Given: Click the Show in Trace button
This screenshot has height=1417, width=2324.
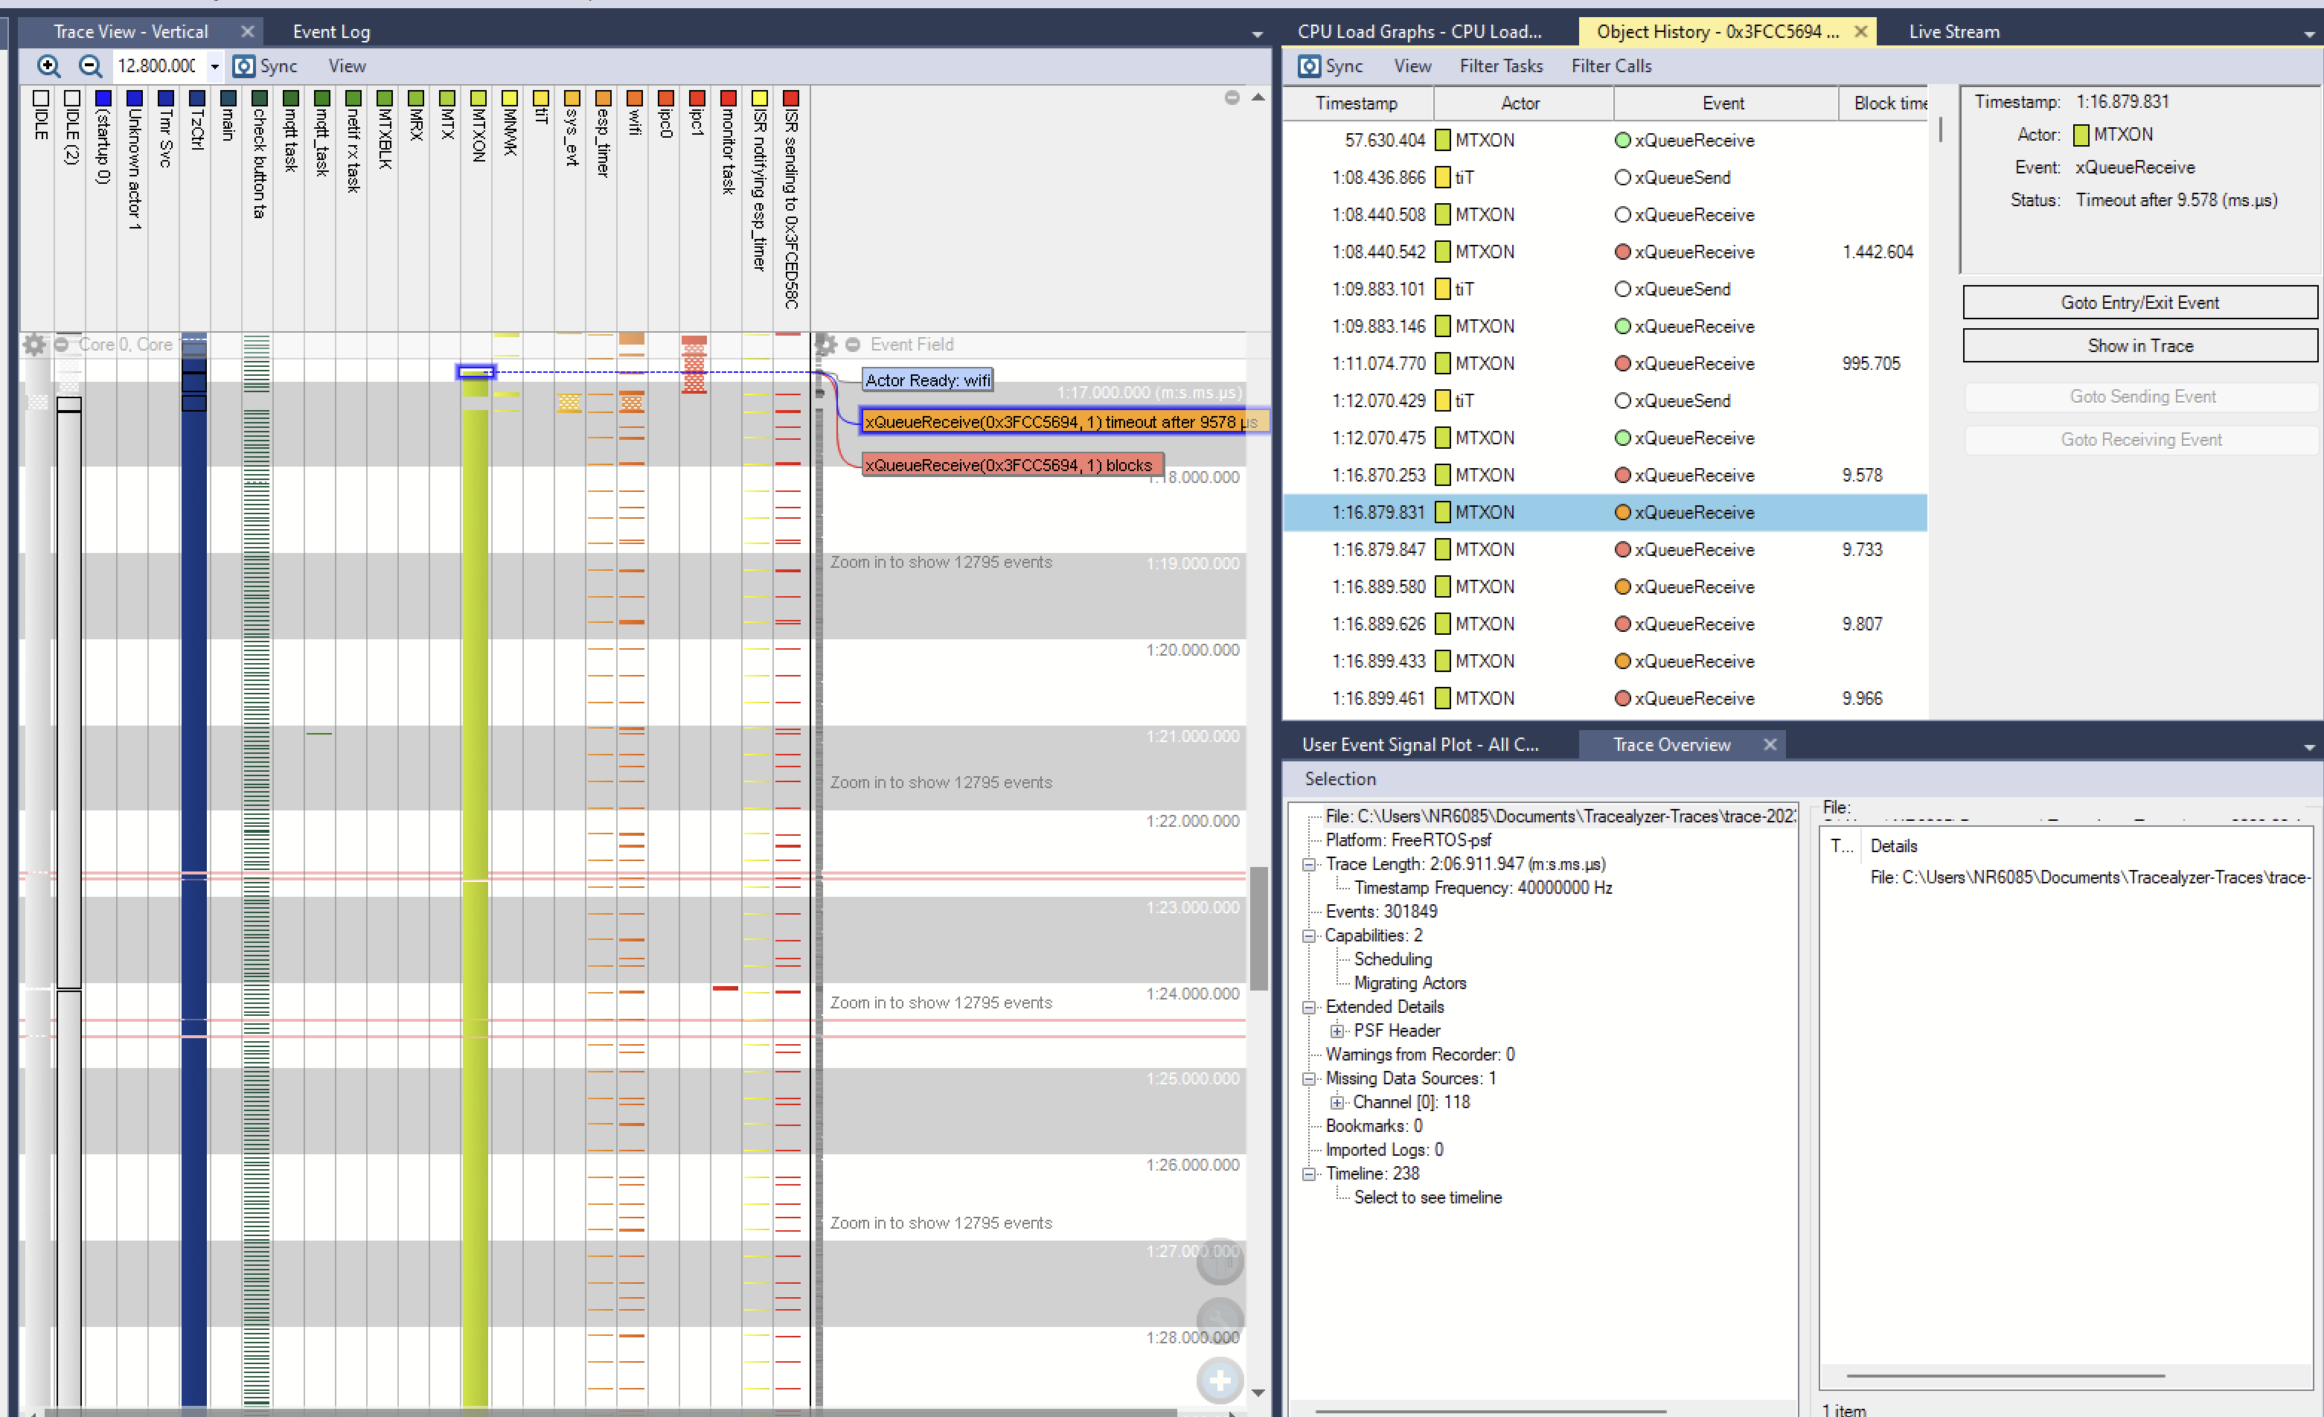Looking at the screenshot, I should (x=2139, y=345).
